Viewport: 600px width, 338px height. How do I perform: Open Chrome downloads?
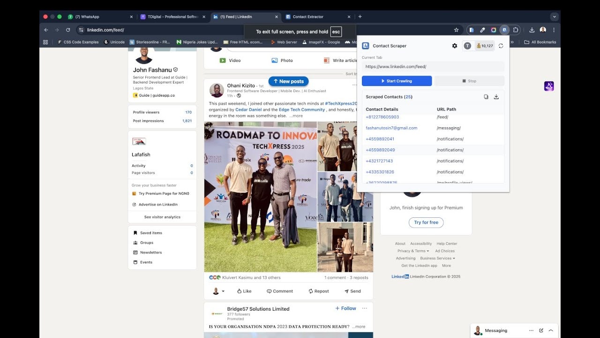click(532, 30)
